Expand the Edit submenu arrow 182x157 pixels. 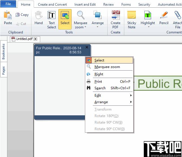pos(131,96)
